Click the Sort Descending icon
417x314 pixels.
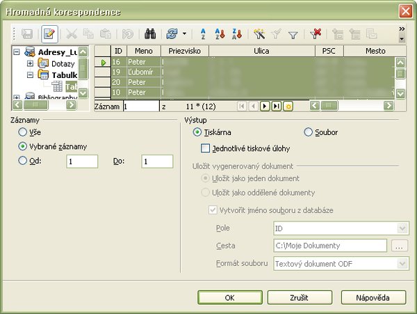(x=237, y=34)
